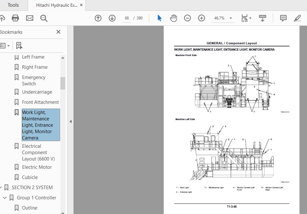Go to previous page with up arrow
Viewport: 307px width, 214px height.
(98, 18)
